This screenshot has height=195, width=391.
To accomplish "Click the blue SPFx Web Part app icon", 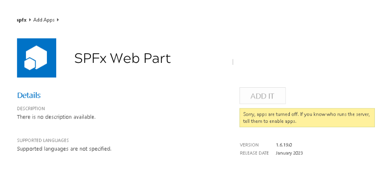I will pos(36,58).
